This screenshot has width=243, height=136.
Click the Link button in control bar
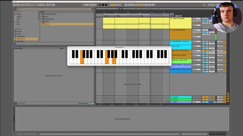tap(16, 5)
